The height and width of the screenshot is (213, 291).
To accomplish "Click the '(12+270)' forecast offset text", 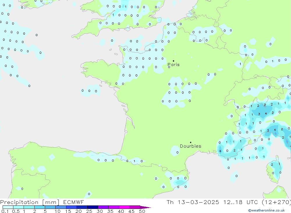I will pyautogui.click(x=276, y=202).
